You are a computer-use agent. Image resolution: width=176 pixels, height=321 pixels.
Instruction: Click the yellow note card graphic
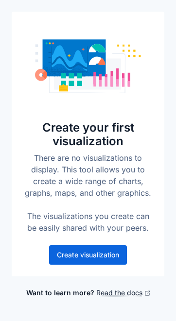[63, 88]
